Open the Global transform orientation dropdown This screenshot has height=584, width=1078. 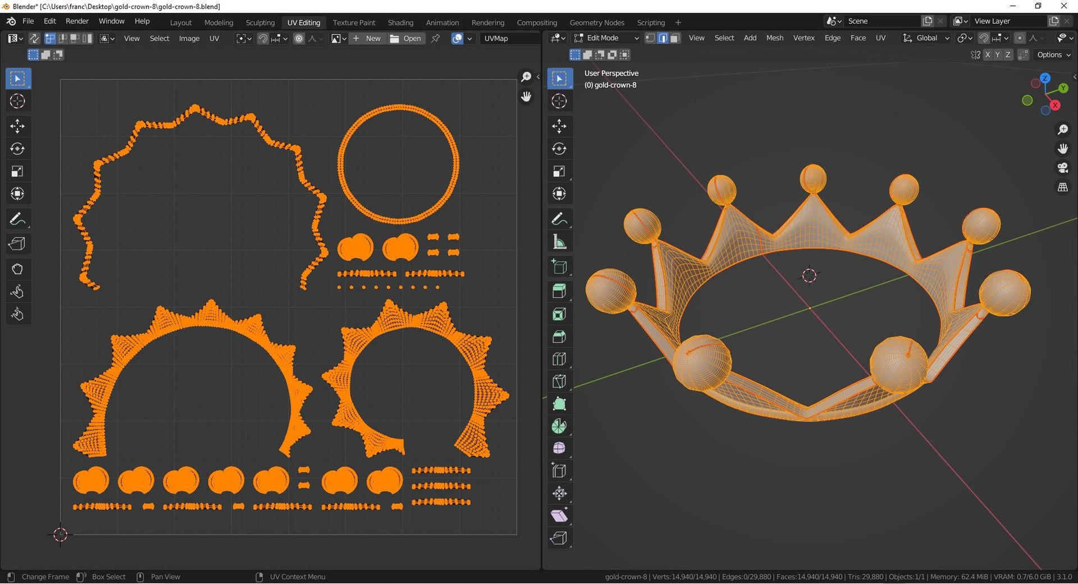[x=926, y=38]
